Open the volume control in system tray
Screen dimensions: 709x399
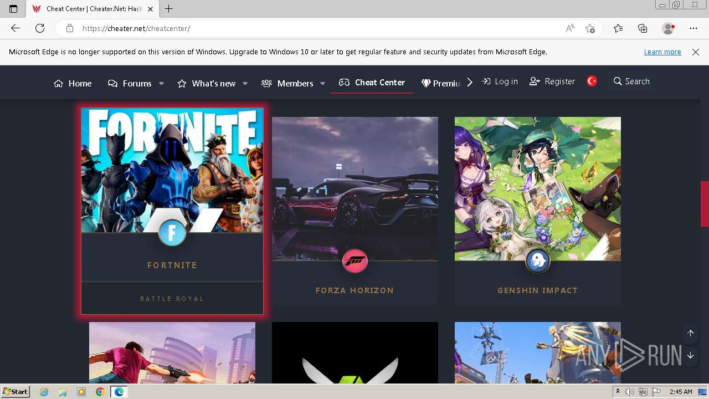tap(631, 392)
